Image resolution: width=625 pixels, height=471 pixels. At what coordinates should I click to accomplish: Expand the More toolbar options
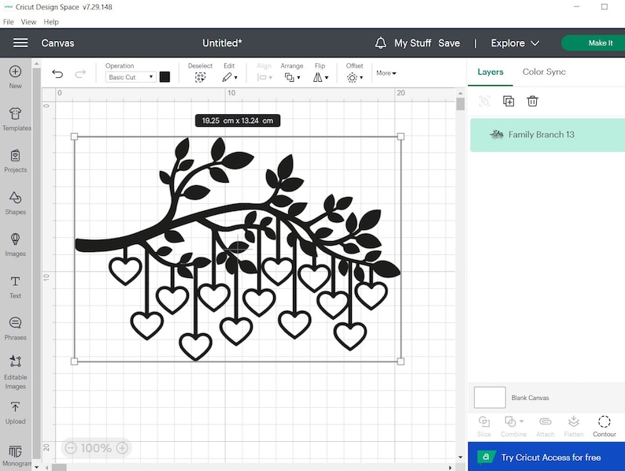[386, 73]
